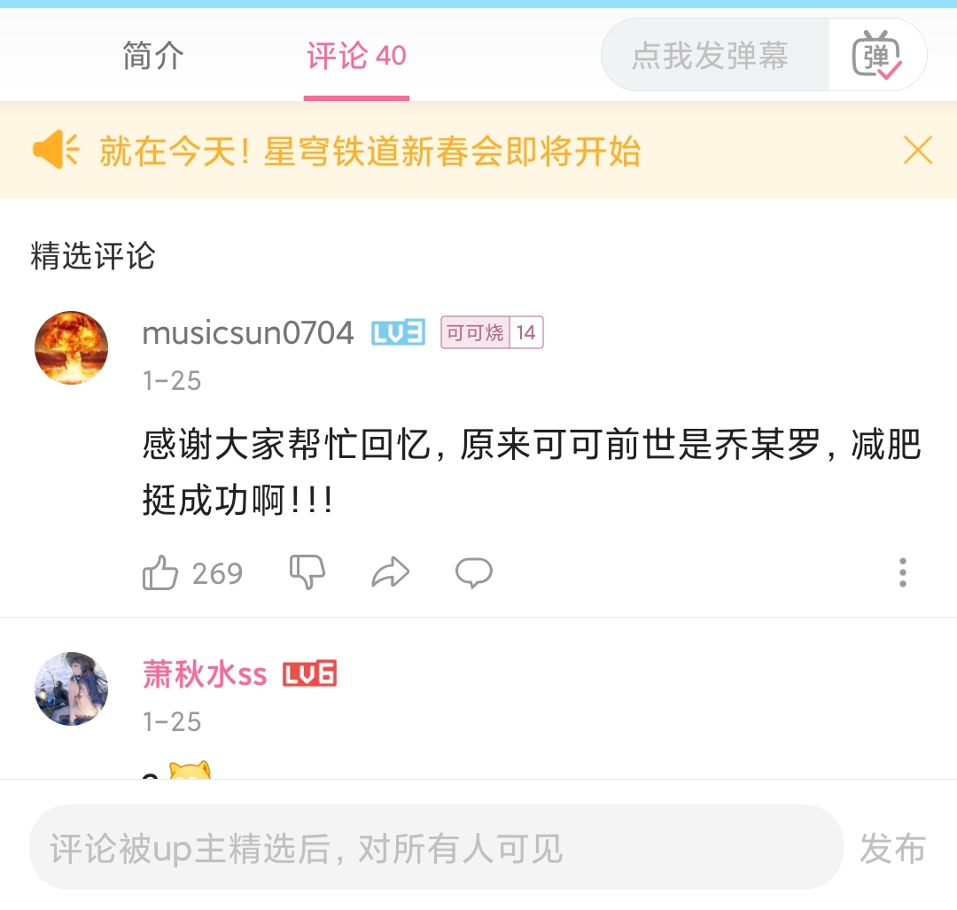Open username musicsun0704 profile

pyautogui.click(x=248, y=333)
